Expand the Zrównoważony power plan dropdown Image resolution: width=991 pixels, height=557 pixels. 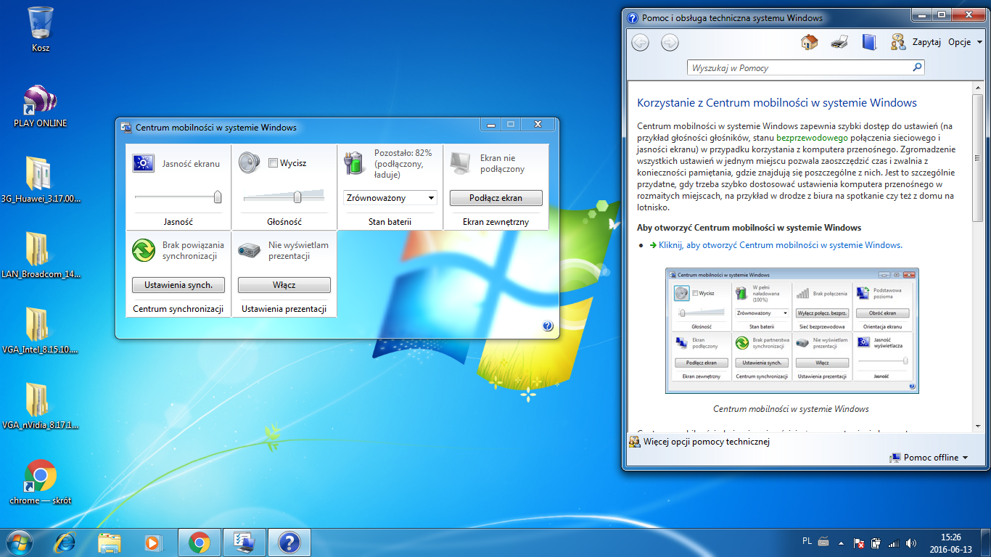[390, 197]
